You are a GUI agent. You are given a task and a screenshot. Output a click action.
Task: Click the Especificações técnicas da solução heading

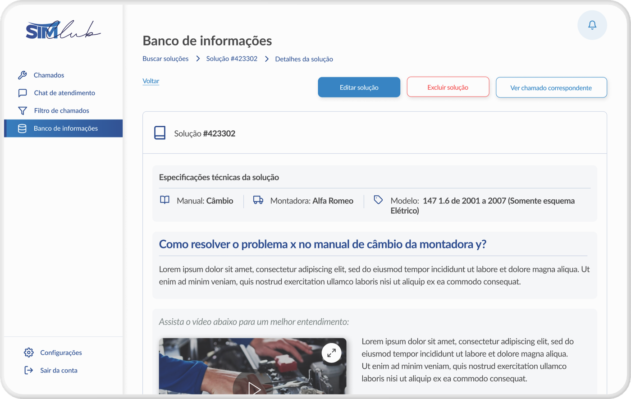click(x=219, y=177)
